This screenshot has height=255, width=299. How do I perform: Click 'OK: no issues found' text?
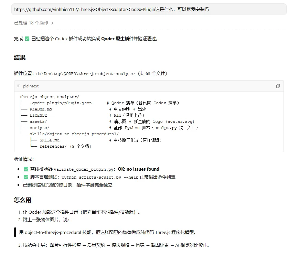(138, 169)
